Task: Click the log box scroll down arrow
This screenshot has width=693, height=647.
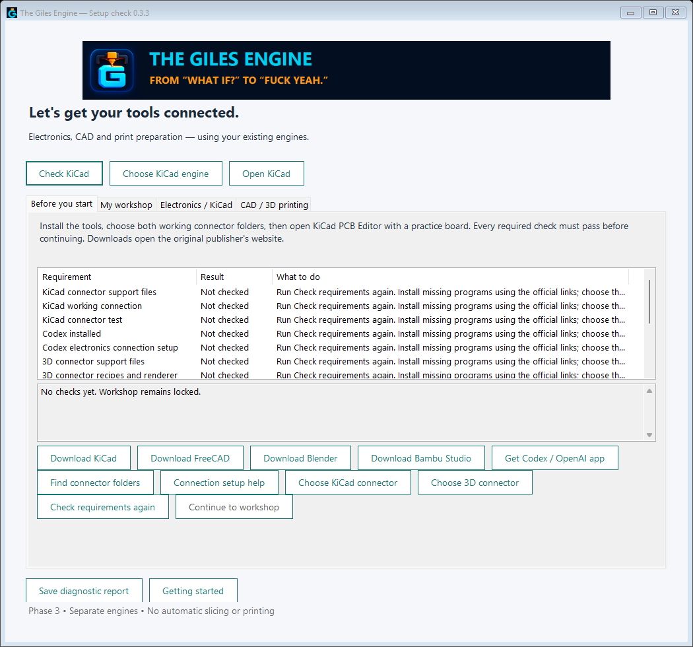Action: (x=649, y=435)
